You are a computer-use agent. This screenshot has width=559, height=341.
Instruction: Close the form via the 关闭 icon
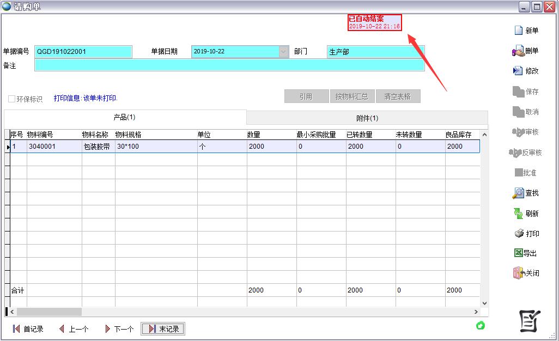pos(518,273)
